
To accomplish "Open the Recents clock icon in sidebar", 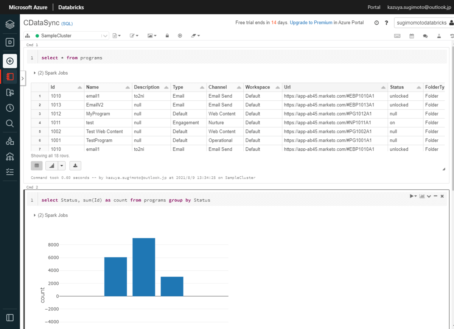I will point(10,108).
